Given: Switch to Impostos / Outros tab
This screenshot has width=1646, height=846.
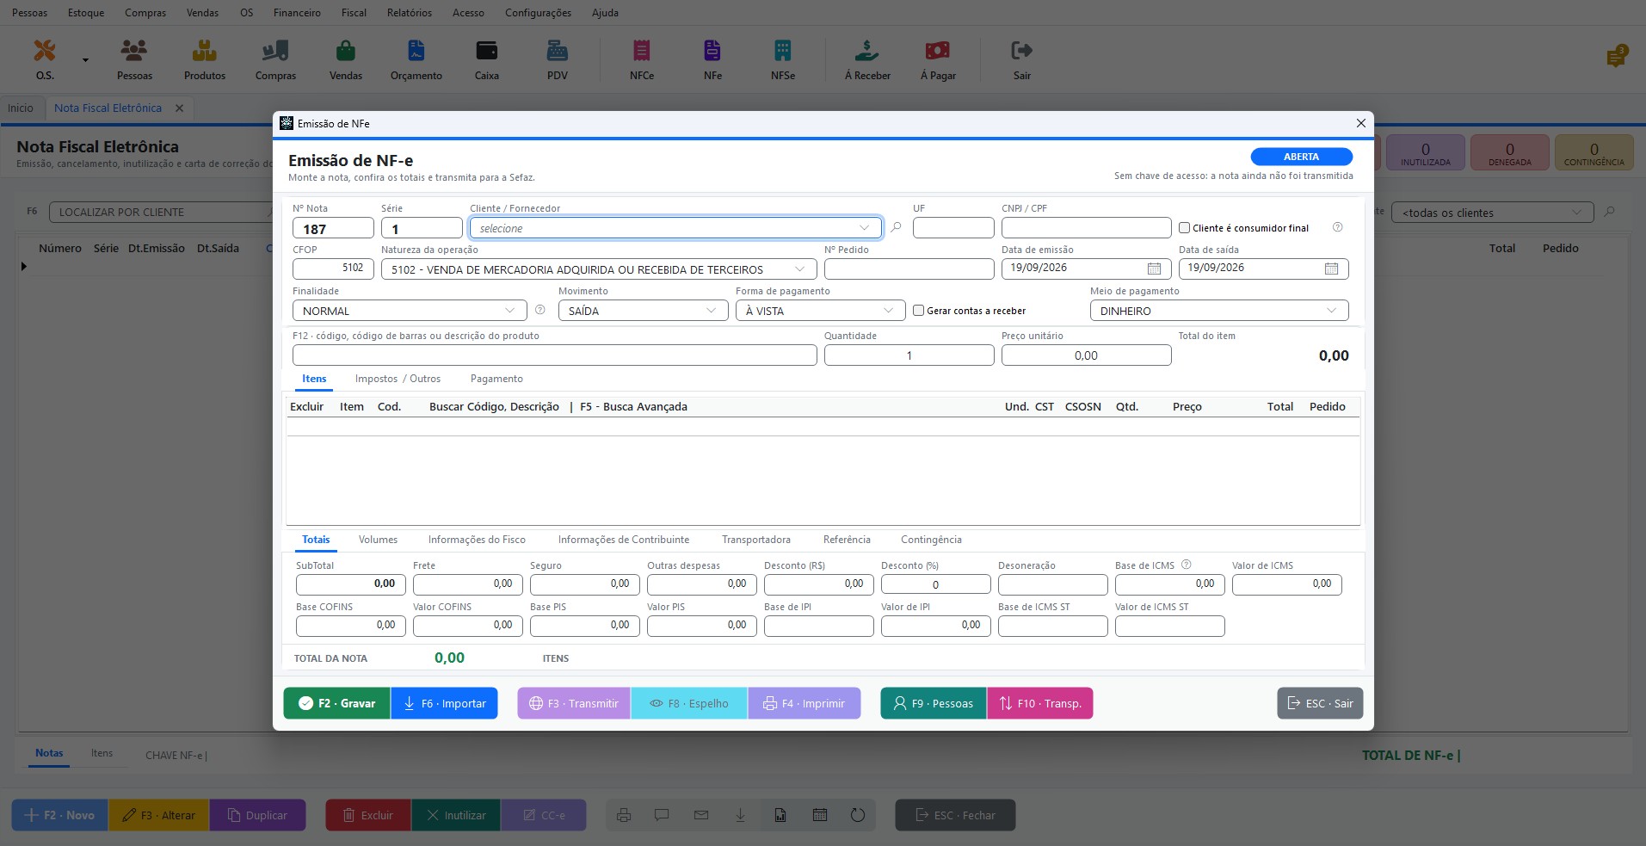Looking at the screenshot, I should pyautogui.click(x=398, y=379).
